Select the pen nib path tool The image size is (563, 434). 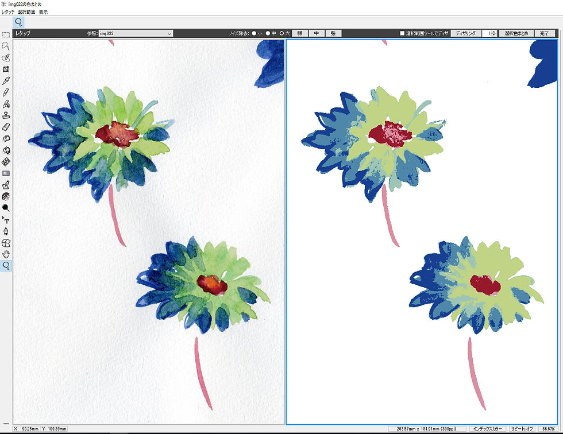click(x=6, y=231)
